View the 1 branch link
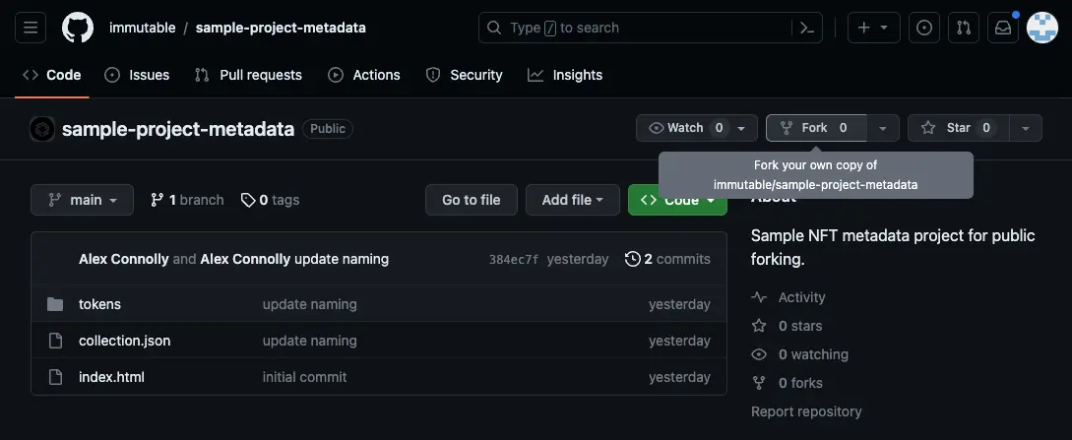The image size is (1072, 440). pyautogui.click(x=187, y=200)
